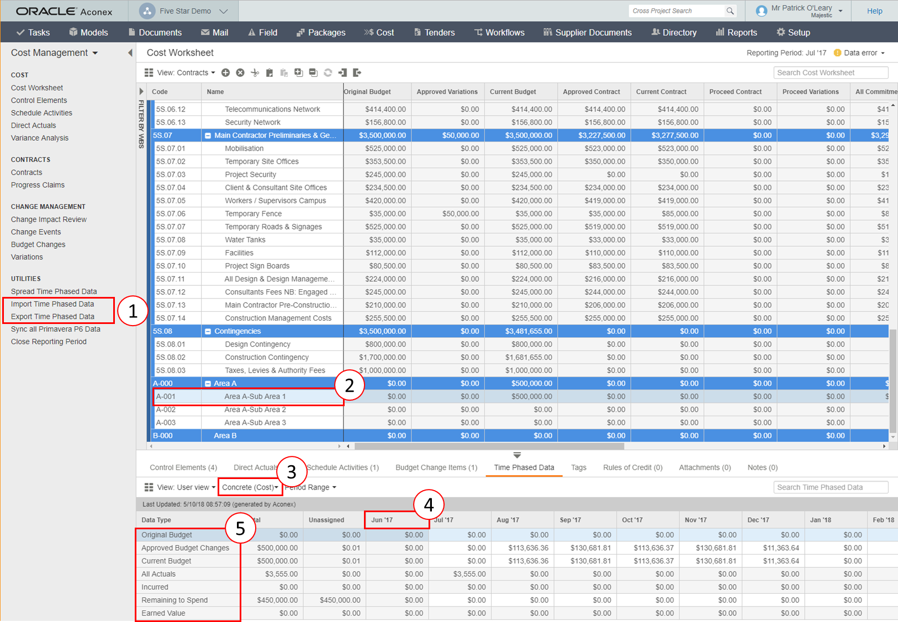Open Variance Analysis in sidebar

pos(40,138)
